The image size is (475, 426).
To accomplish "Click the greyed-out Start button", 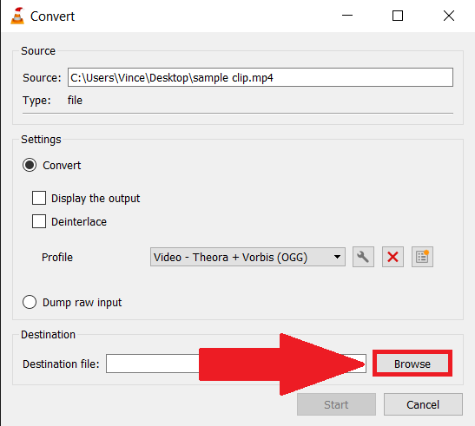I will tap(336, 404).
